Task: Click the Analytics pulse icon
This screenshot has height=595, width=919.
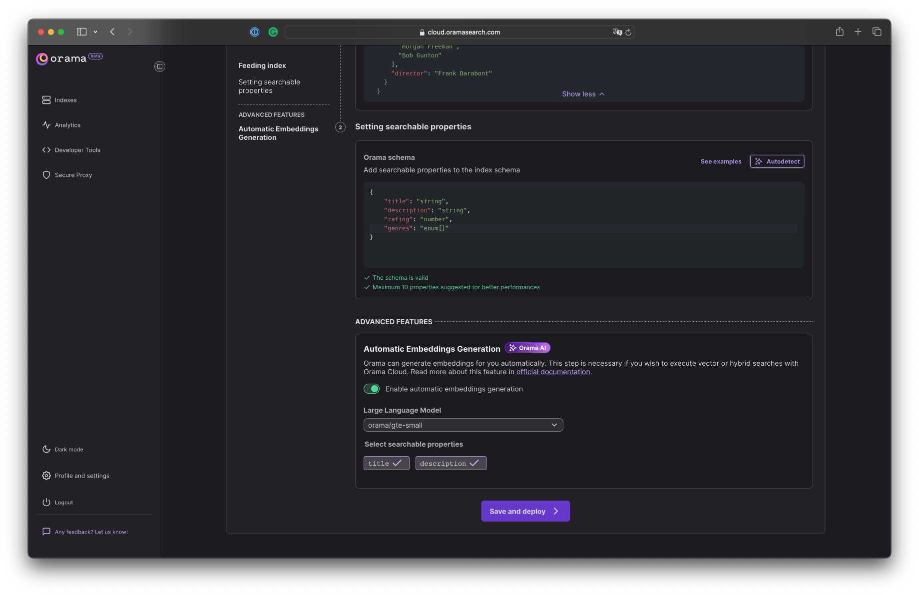Action: coord(46,125)
